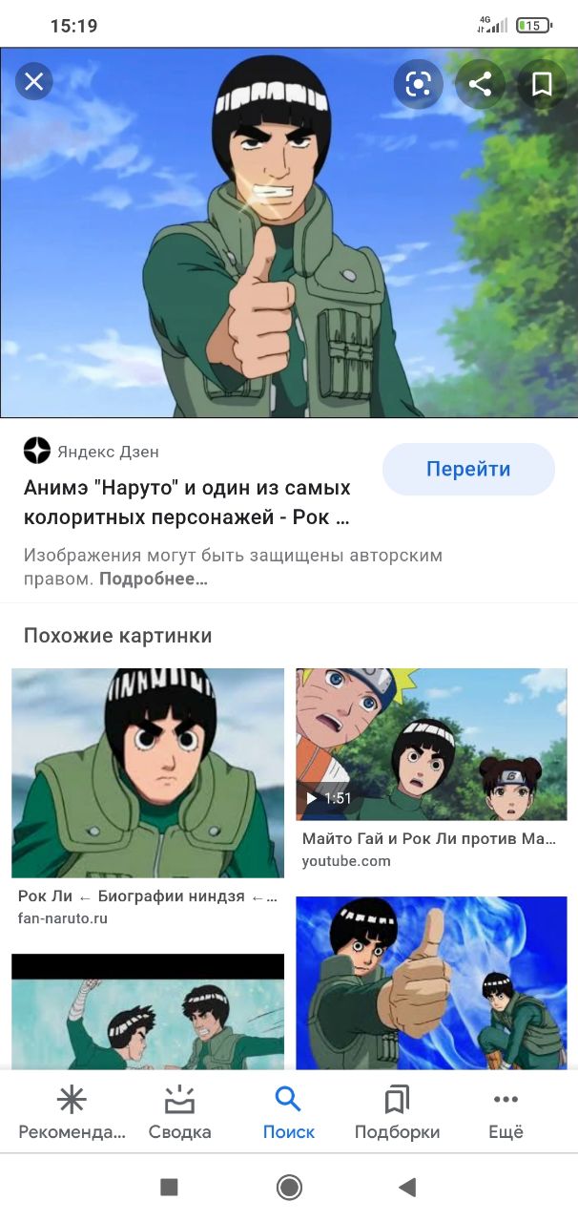578x1222 pixels.
Task: Click the Перейти button
Action: tap(468, 469)
